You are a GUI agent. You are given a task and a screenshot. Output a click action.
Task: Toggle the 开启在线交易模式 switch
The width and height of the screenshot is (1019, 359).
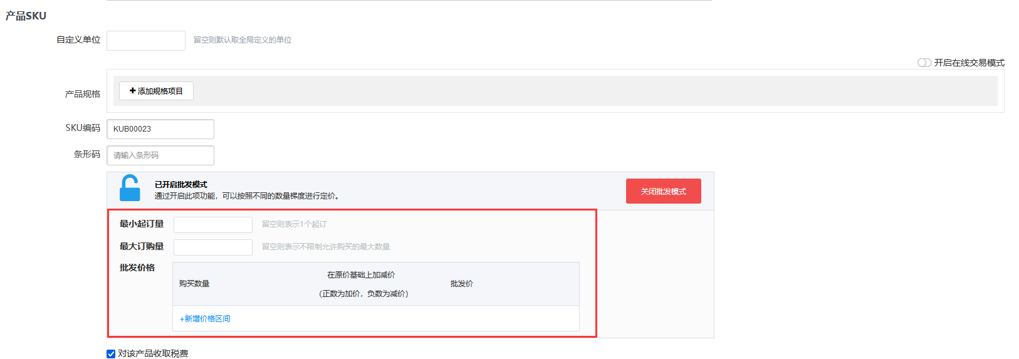tap(924, 63)
